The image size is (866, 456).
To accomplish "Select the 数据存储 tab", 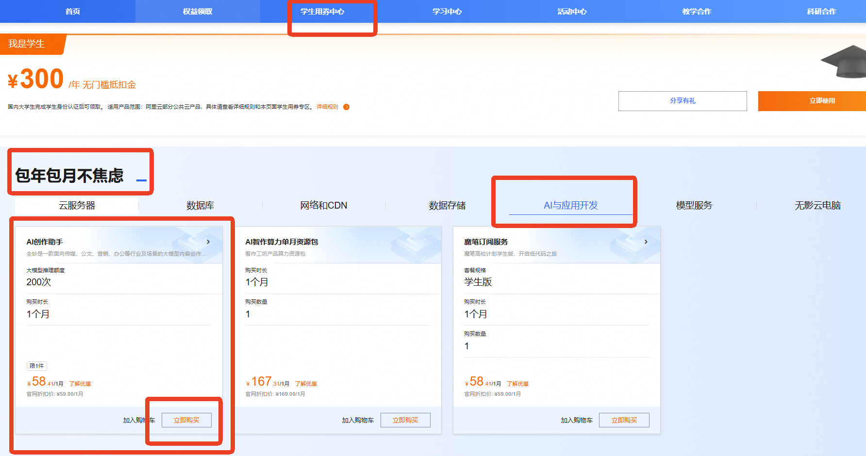I will click(447, 205).
